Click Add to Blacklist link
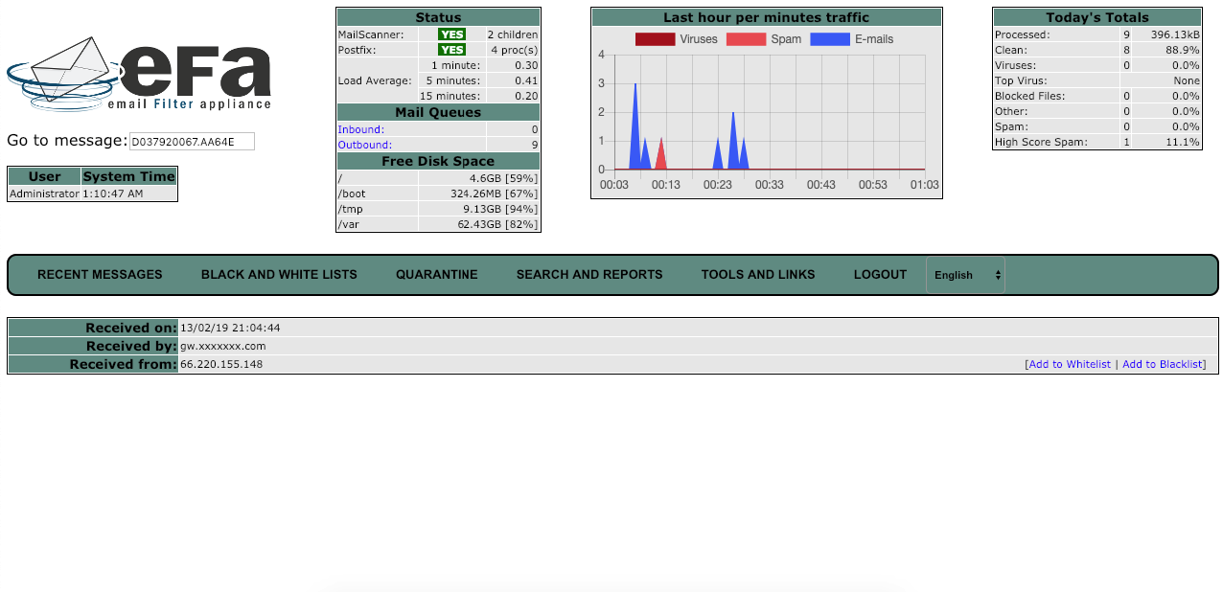Screen dimensions: 1223x592 (1163, 364)
